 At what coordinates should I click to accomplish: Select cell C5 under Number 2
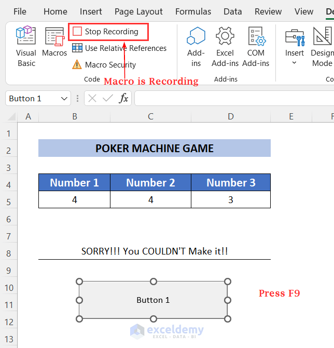pos(151,199)
